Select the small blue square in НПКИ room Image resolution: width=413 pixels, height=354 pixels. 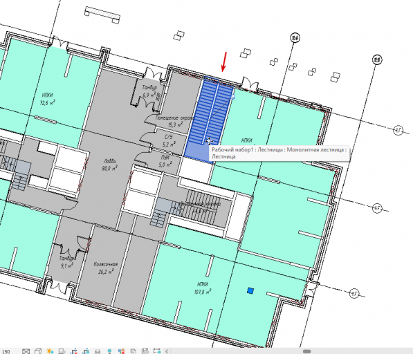(250, 291)
